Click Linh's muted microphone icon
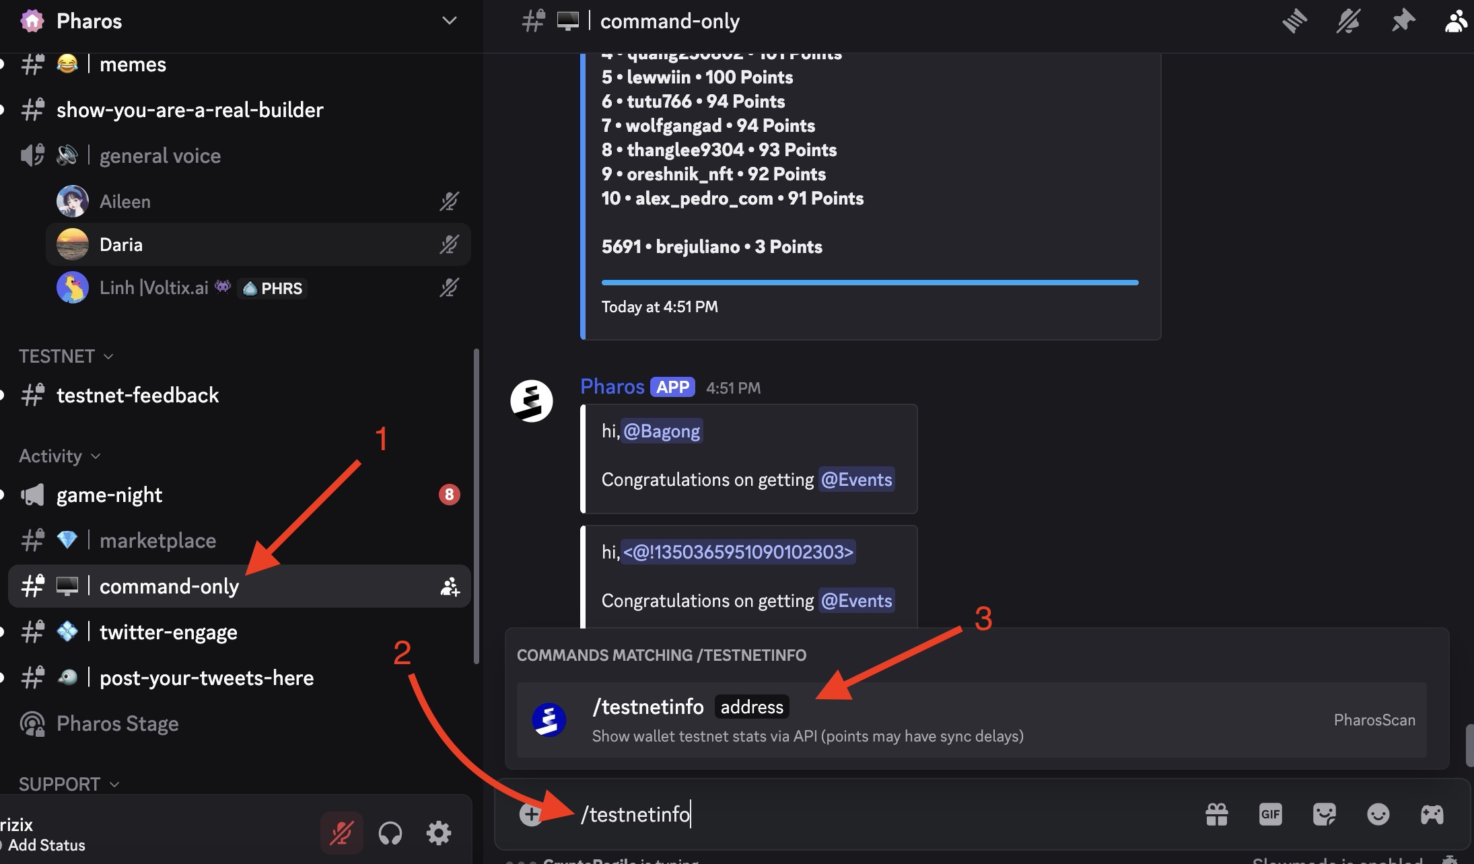The height and width of the screenshot is (864, 1474). [x=449, y=287]
